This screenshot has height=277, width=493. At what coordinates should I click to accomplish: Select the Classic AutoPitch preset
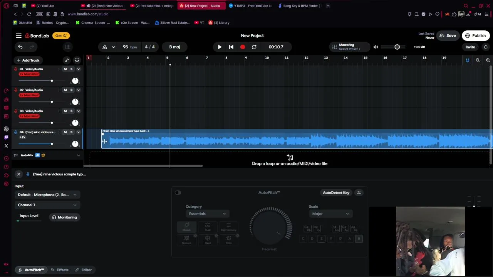[186, 227]
